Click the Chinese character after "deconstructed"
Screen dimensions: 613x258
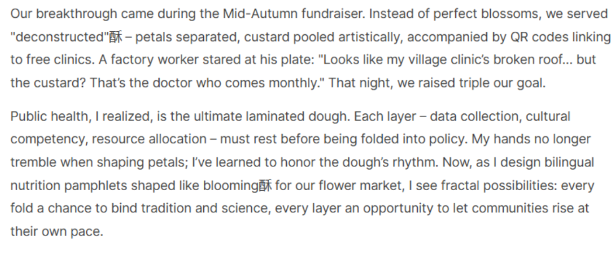[116, 37]
